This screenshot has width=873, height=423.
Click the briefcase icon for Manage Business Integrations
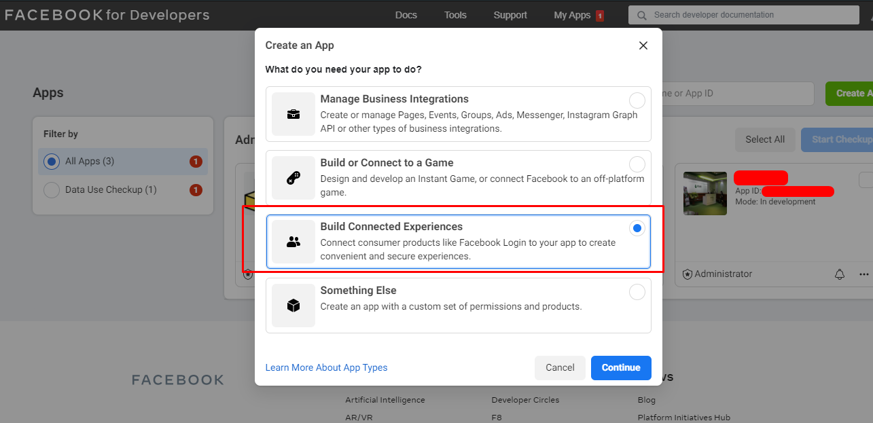pyautogui.click(x=293, y=114)
